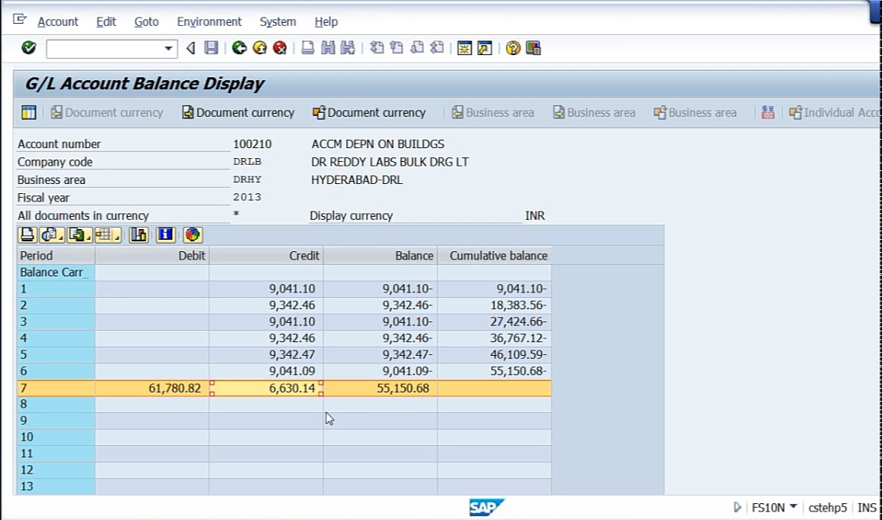This screenshot has width=882, height=520.
Task: Click the Credit column header
Action: pos(266,256)
